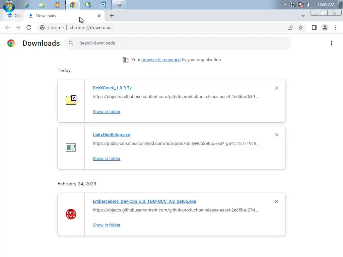Open the VB taskbar application icon

click(103, 5)
